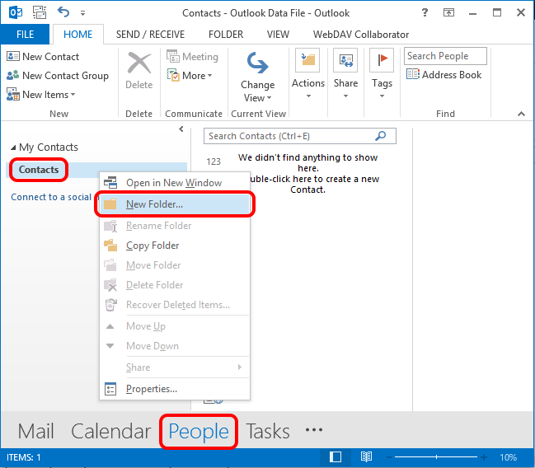The image size is (535, 468).
Task: Collapse the My Contacts group
Action: click(x=13, y=147)
